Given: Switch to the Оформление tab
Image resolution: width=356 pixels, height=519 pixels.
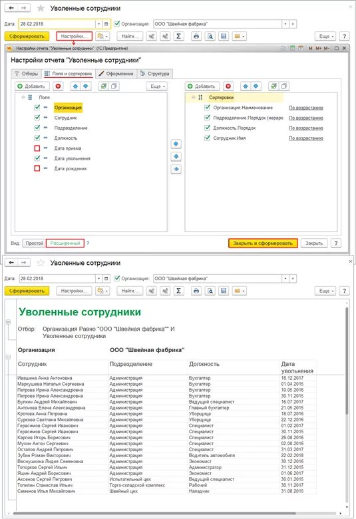Looking at the screenshot, I should 116,73.
